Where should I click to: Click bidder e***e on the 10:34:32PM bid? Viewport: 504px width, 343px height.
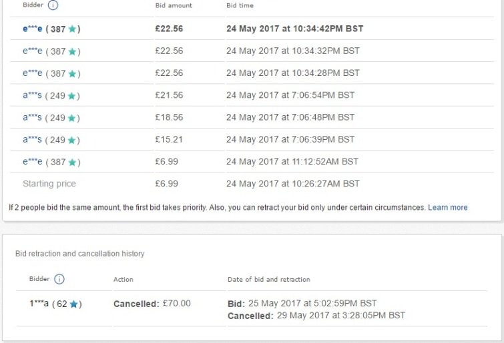[x=33, y=51]
